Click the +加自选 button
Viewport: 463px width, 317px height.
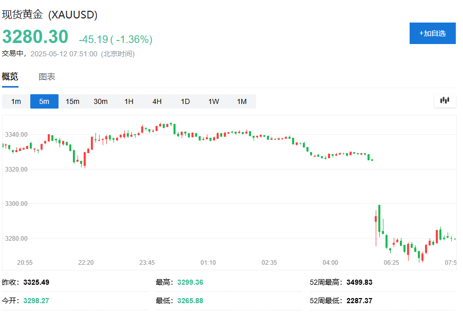tap(432, 33)
